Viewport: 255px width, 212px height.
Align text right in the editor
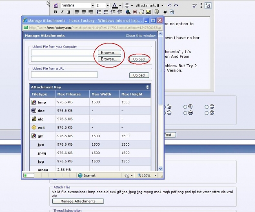click(91, 12)
